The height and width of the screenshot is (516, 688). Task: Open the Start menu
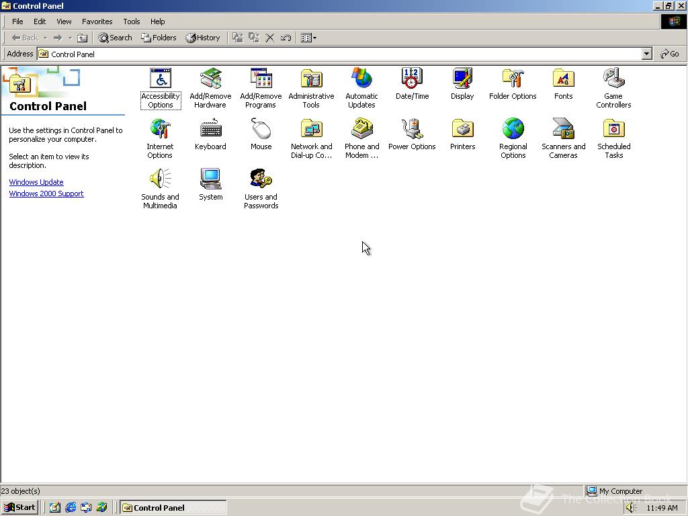coord(20,508)
